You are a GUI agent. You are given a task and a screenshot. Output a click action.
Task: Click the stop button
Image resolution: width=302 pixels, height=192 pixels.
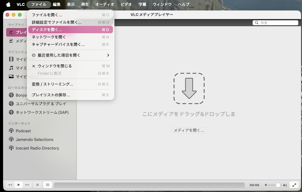(37, 185)
